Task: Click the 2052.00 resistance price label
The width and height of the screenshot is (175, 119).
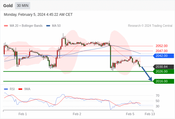Action: click(x=161, y=46)
